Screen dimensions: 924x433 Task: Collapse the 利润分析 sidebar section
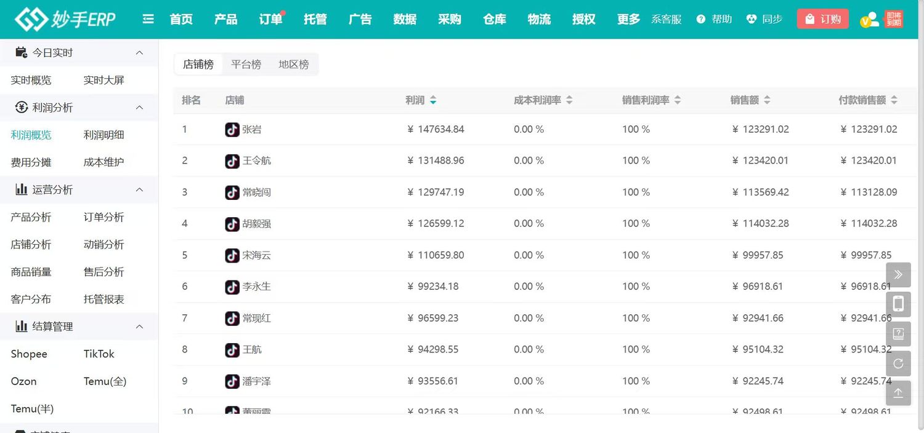(x=140, y=108)
